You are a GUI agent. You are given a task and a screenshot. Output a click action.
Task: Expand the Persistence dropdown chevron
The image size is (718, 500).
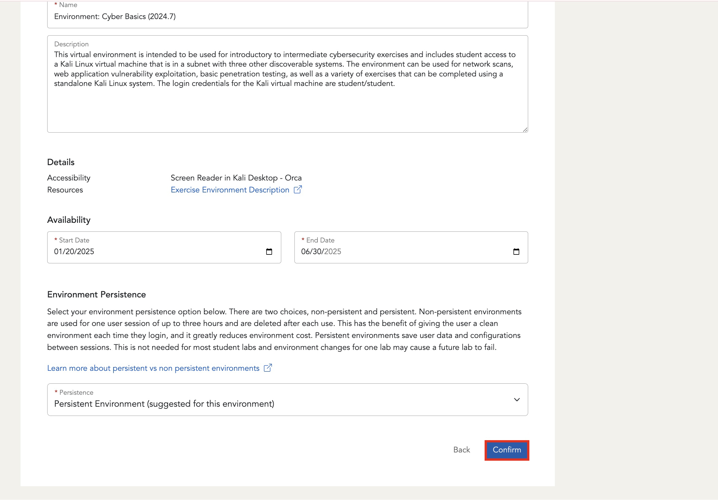coord(516,400)
